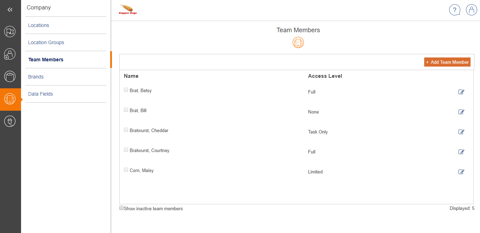480x233 pixels.
Task: Open Brands menu item
Action: click(x=36, y=77)
